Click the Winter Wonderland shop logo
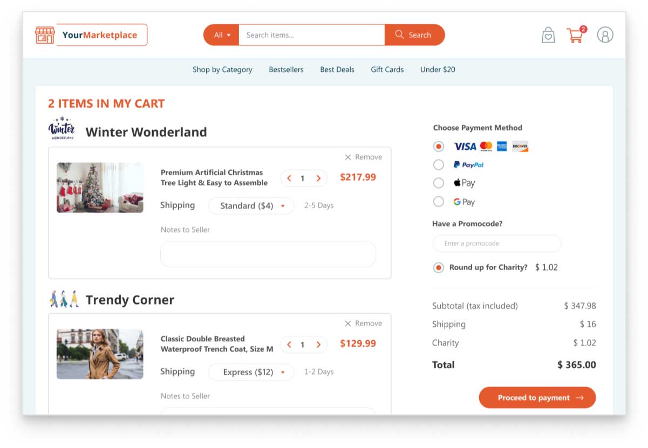 62,129
